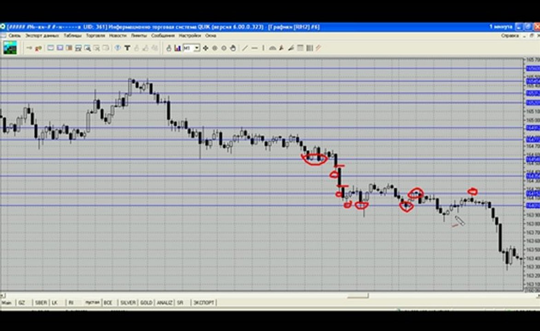Open the Сообщения menu

163,36
